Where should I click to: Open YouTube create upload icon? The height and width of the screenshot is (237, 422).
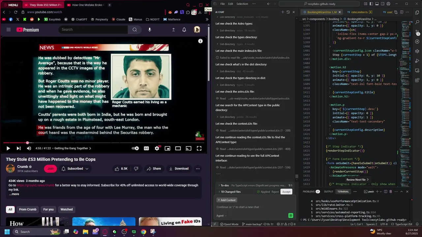(x=173, y=30)
